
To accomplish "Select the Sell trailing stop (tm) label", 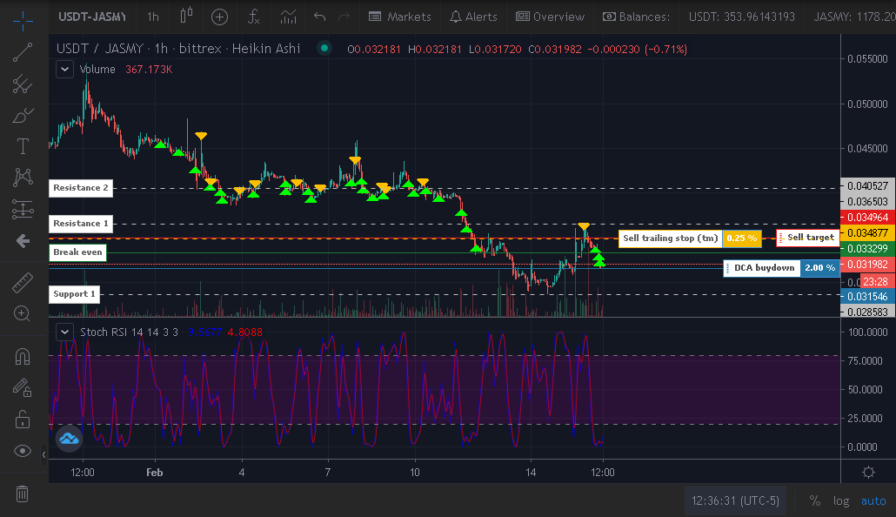I will point(671,238).
